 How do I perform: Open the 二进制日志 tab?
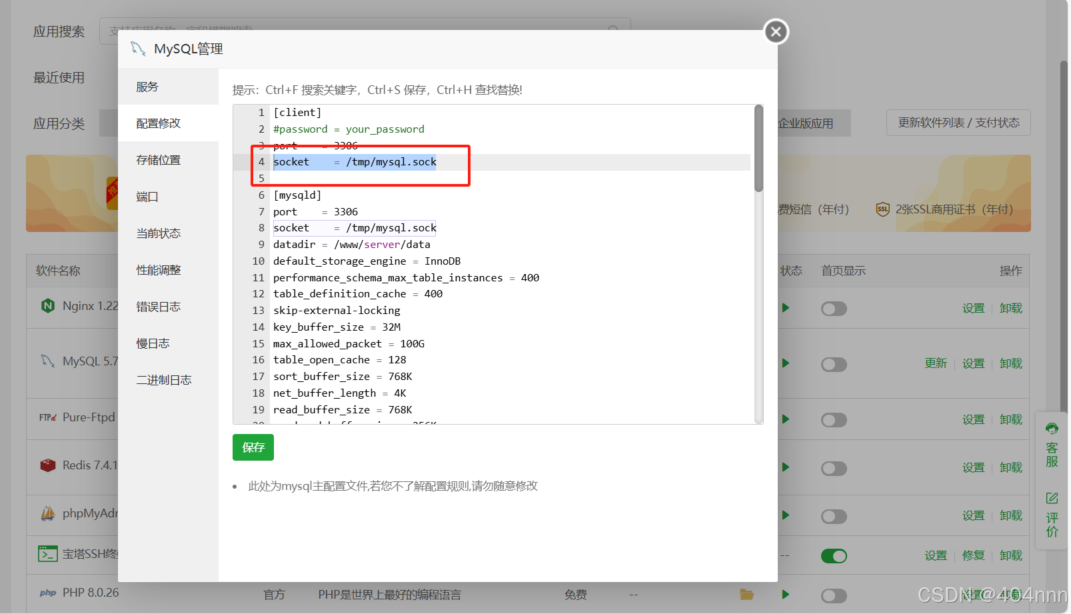click(x=168, y=380)
